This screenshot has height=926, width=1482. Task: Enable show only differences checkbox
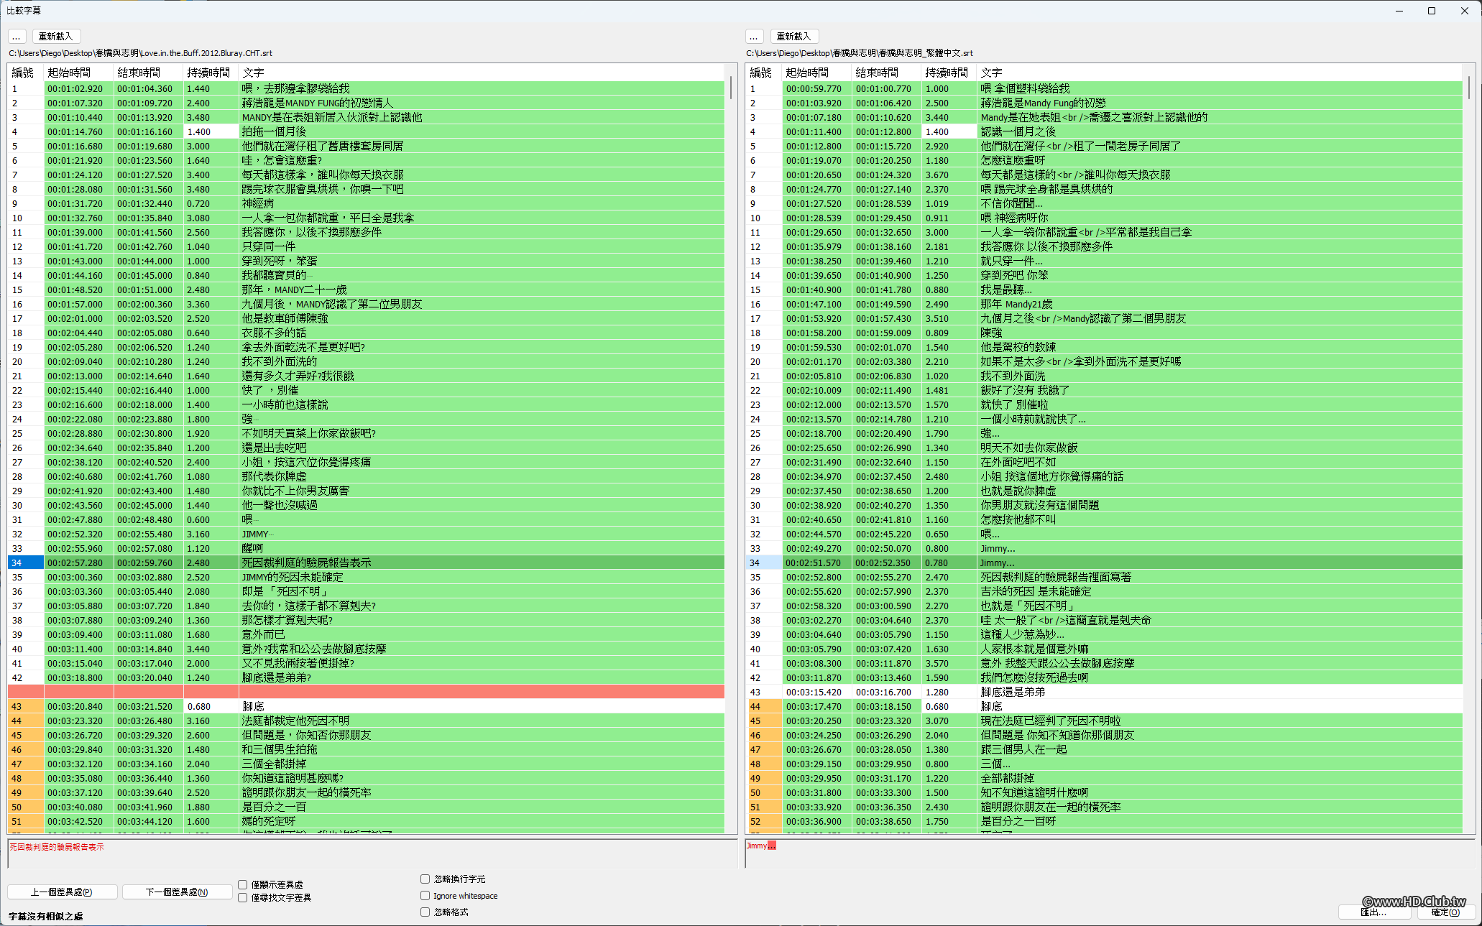click(x=243, y=884)
